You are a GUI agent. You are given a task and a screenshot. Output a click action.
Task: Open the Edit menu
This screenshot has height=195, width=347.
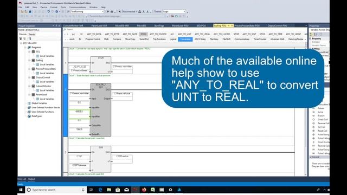27,7
